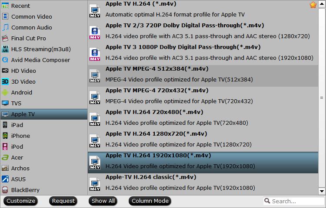Click M4V icon of Apple-TV H.264 classic

point(95,184)
